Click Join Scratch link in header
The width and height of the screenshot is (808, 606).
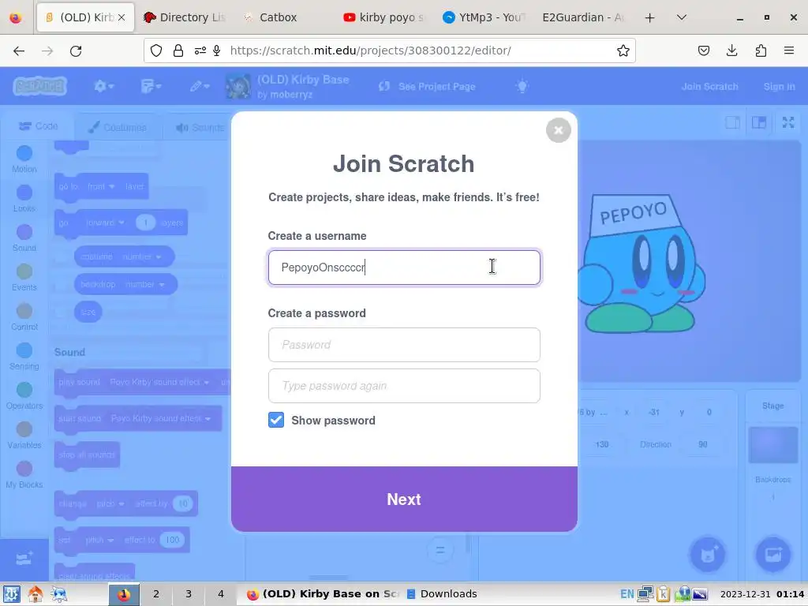pos(709,87)
